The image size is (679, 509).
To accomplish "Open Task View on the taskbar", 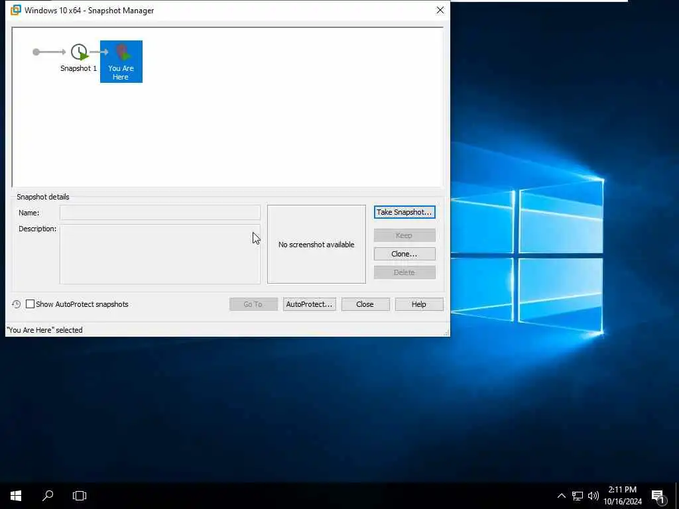I will 80,496.
